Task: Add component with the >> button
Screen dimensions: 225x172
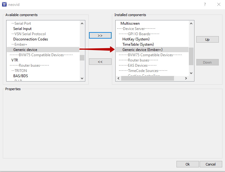Action: 100,36
